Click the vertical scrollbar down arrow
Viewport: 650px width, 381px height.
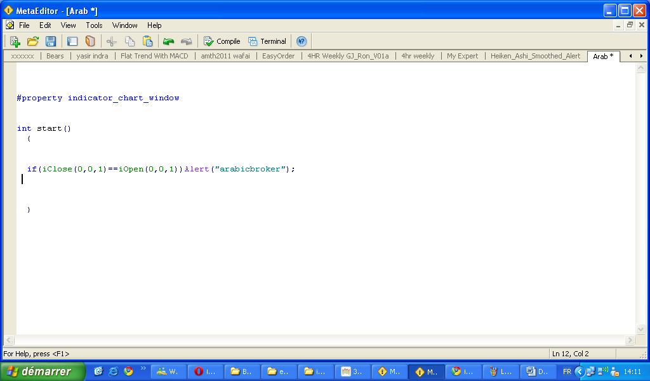640,330
